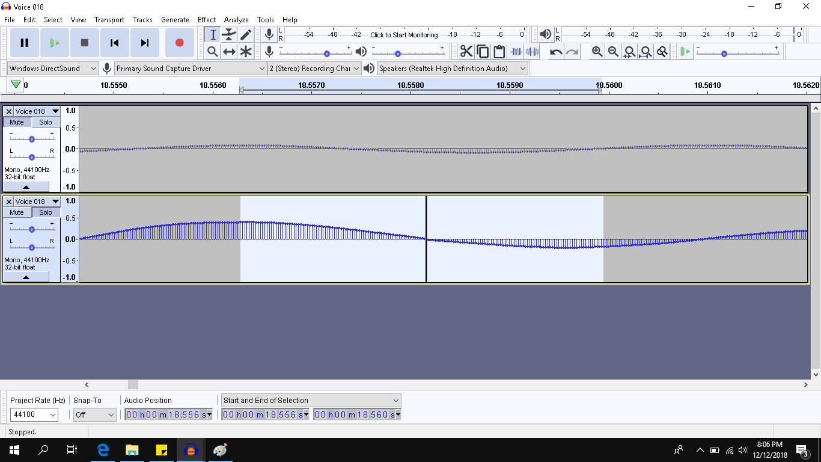The image size is (821, 462).
Task: Collapse the second track with bottom arrow
Action: tap(26, 277)
